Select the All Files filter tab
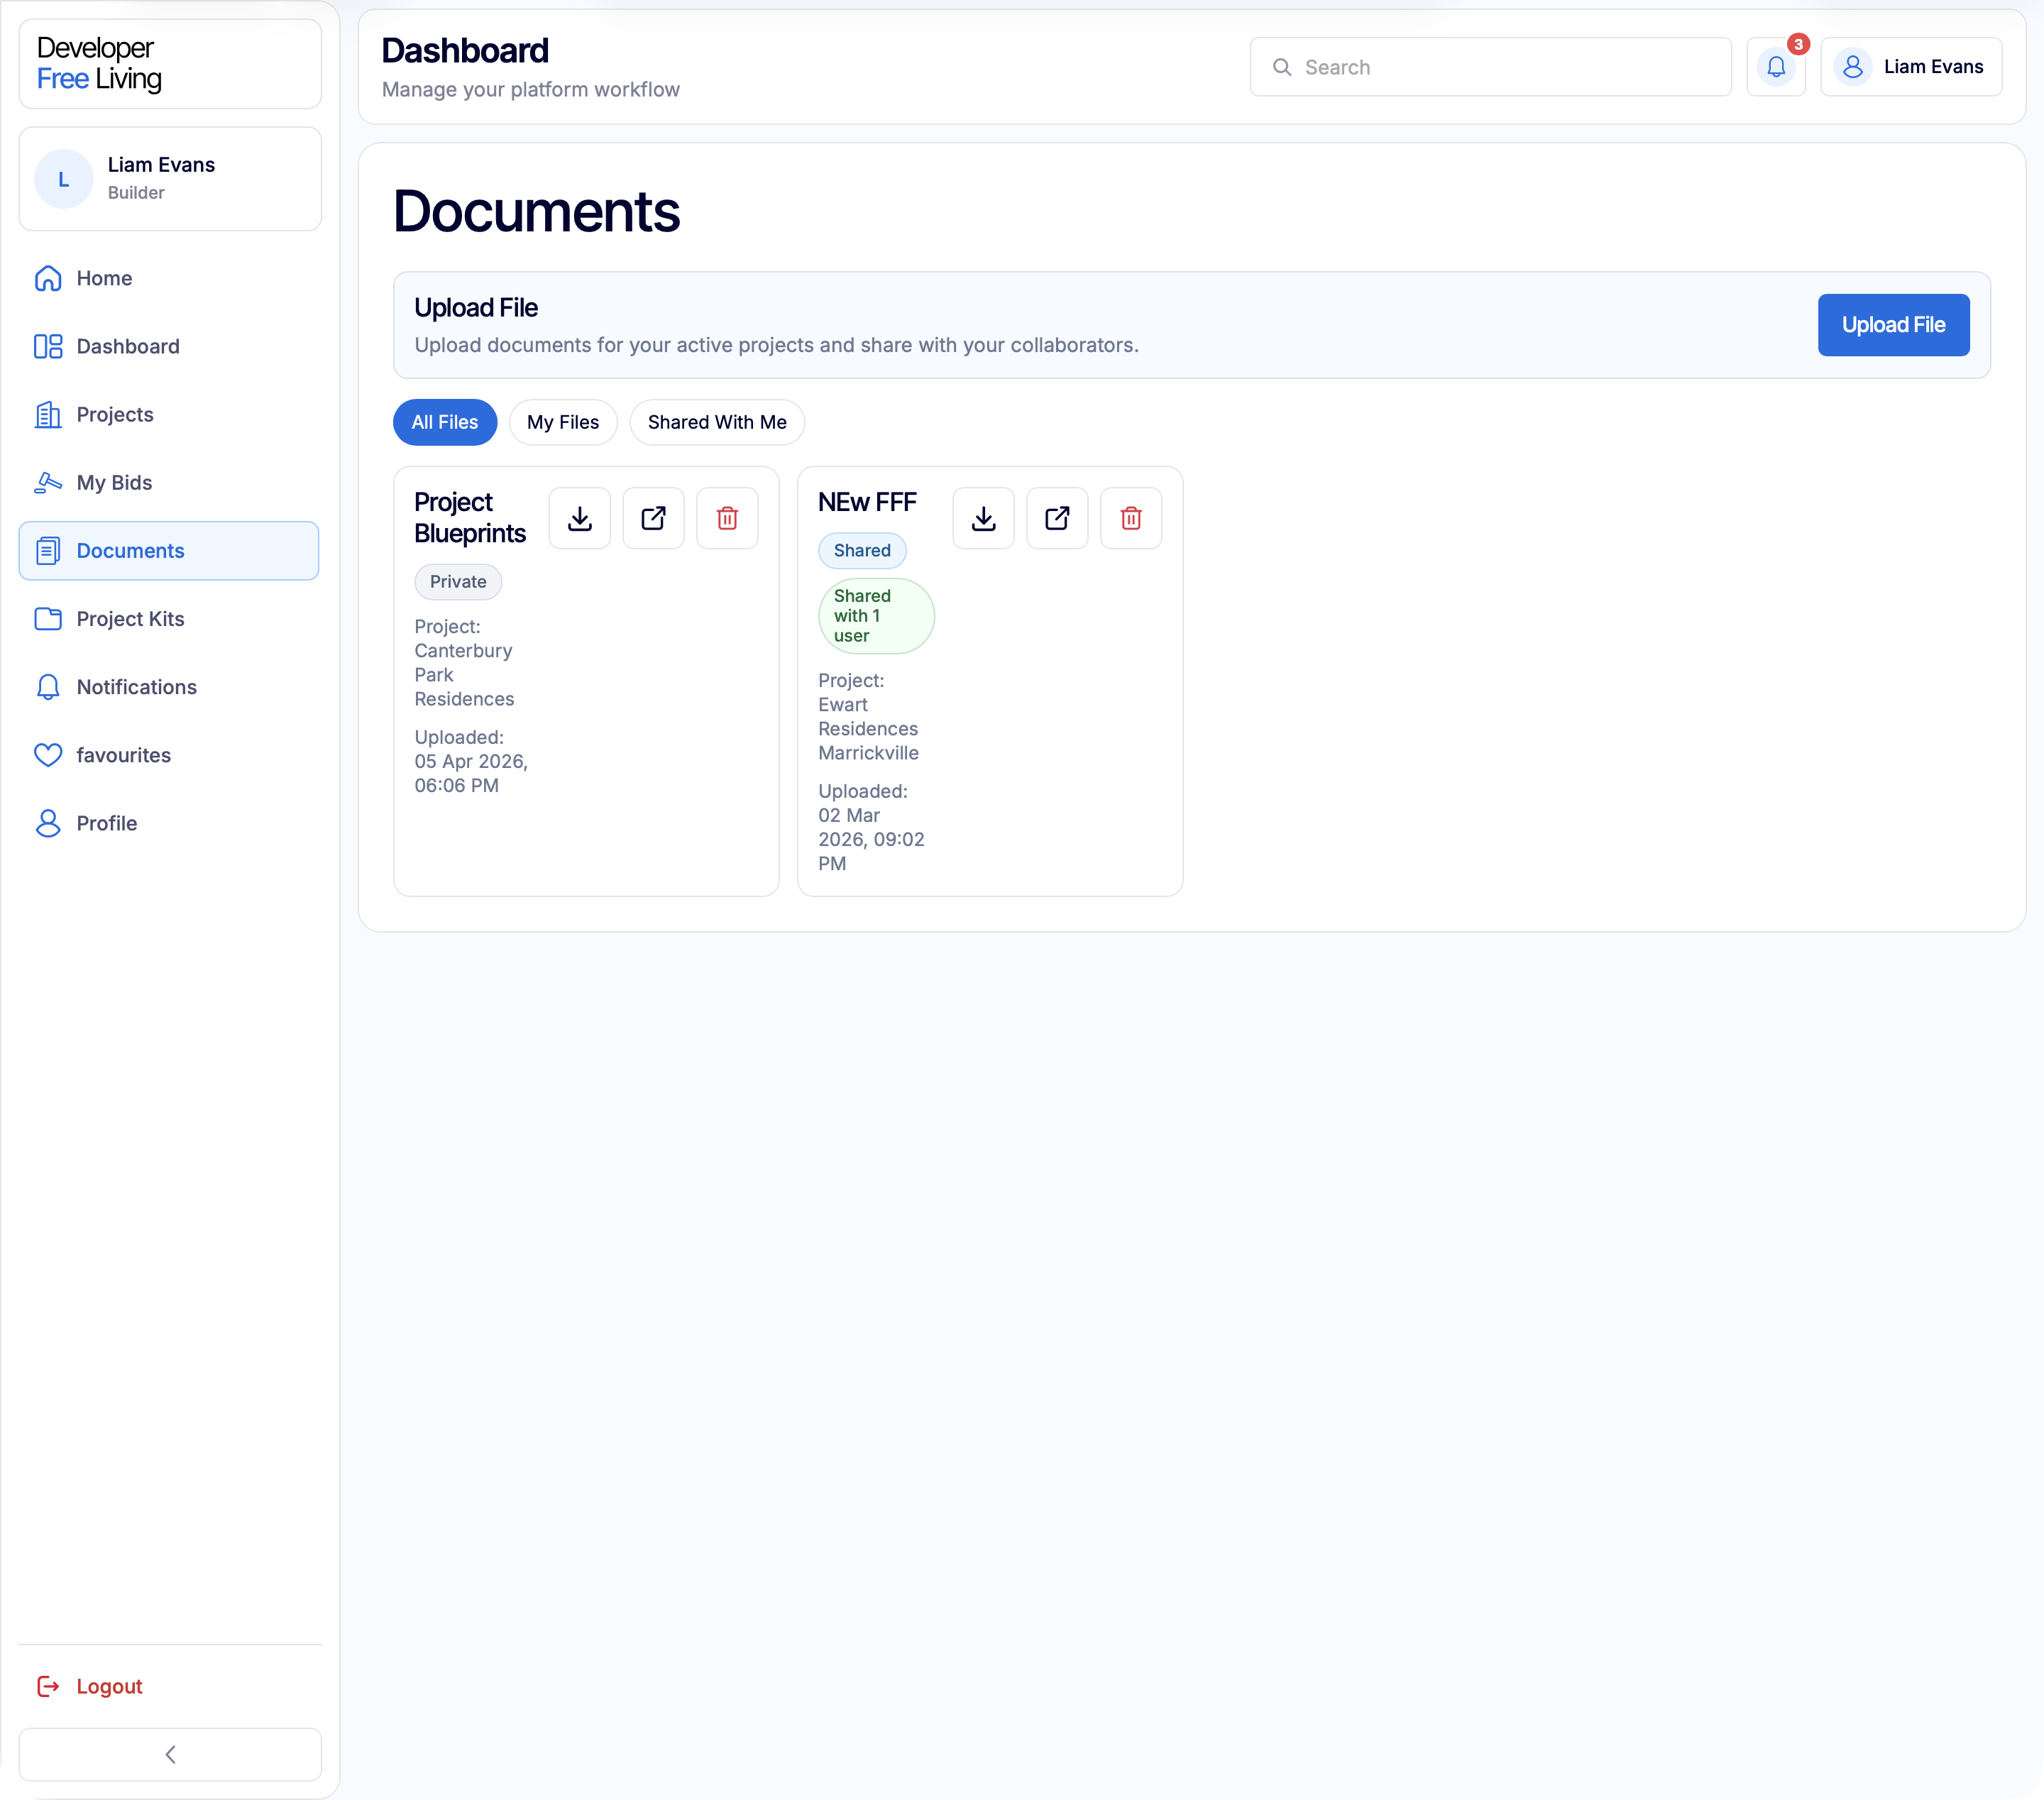2044x1800 pixels. [445, 422]
